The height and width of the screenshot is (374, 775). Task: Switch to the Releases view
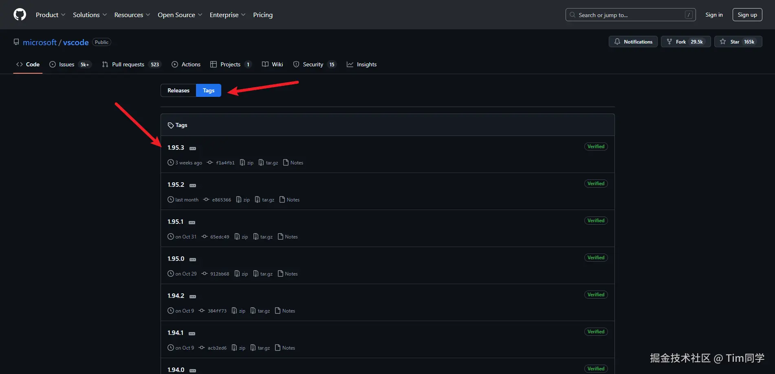pos(178,90)
